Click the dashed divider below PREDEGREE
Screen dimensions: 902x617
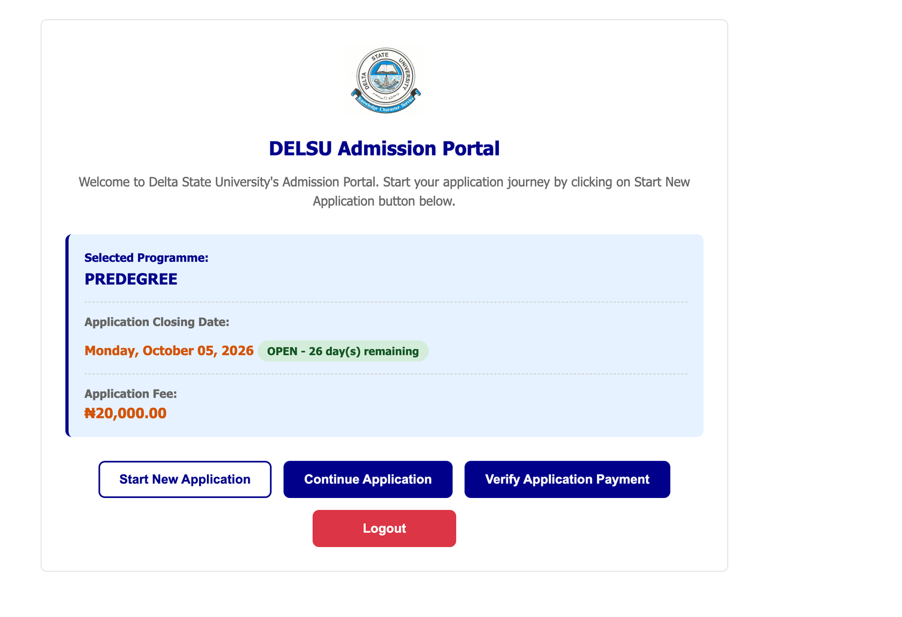point(386,302)
